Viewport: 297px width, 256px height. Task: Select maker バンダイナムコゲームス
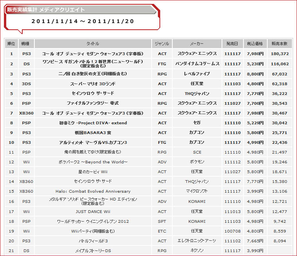click(x=197, y=64)
